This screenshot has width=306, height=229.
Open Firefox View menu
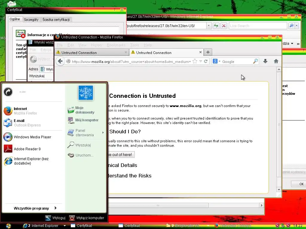tap(82, 45)
